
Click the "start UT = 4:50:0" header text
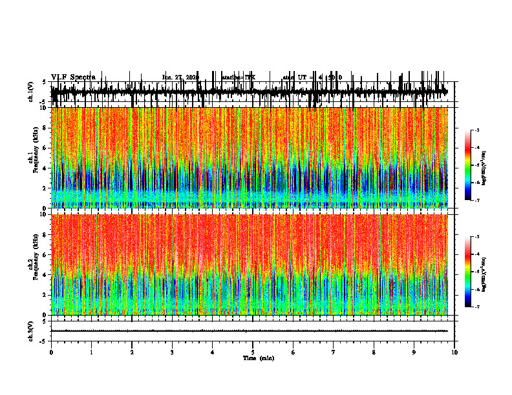tap(312, 77)
